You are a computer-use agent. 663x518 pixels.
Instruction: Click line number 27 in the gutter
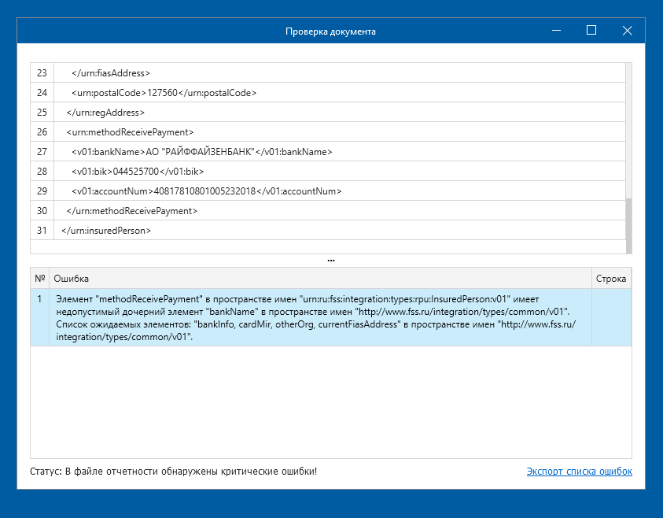pyautogui.click(x=42, y=151)
